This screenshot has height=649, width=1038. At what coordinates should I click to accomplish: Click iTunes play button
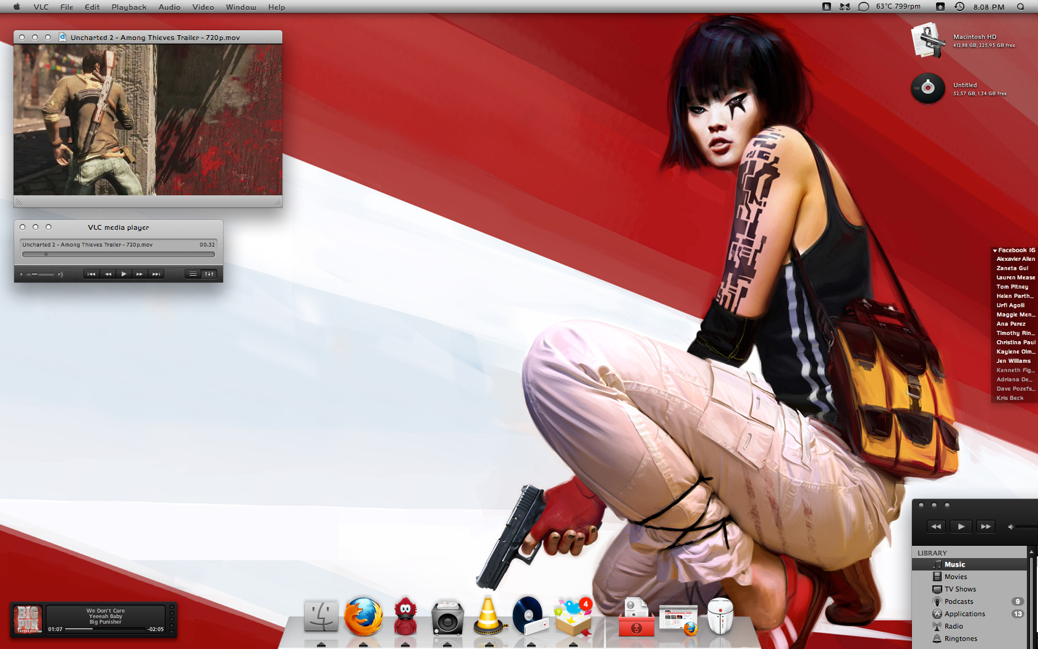click(x=961, y=527)
